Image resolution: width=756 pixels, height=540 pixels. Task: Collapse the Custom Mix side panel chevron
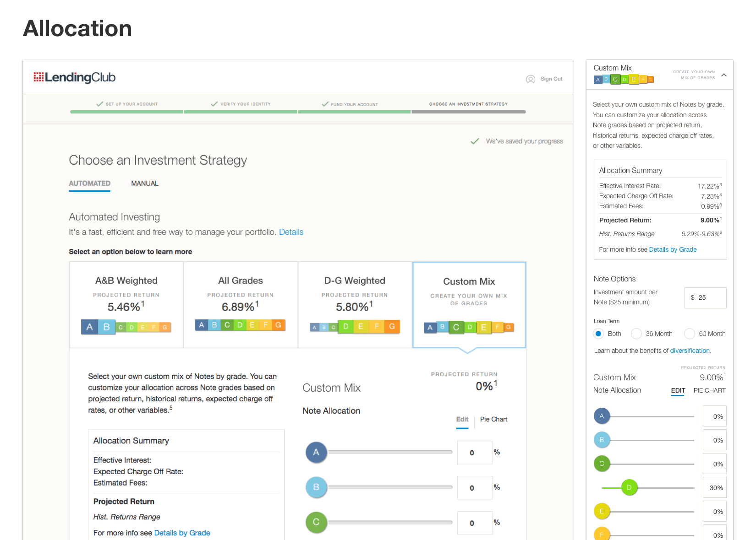(x=724, y=75)
